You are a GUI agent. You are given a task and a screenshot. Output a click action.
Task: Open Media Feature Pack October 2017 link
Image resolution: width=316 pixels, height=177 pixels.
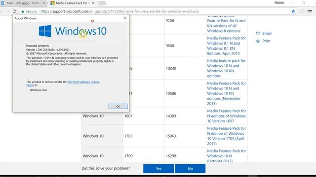(x=227, y=156)
